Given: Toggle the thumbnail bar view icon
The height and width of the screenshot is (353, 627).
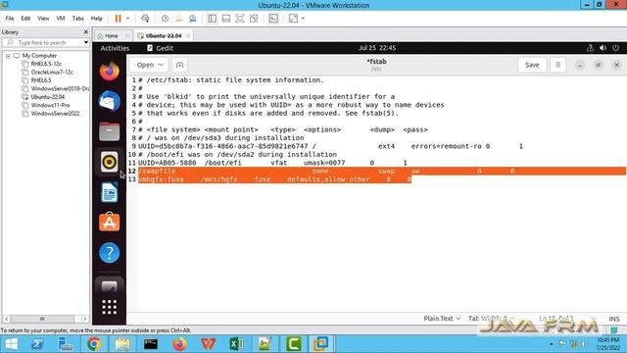Looking at the screenshot, I should (226, 19).
